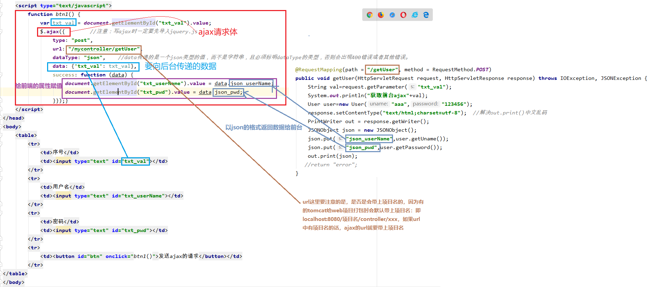Click 'User user=new User(' statement
Screen dimensions: 652x287
[x=337, y=104]
